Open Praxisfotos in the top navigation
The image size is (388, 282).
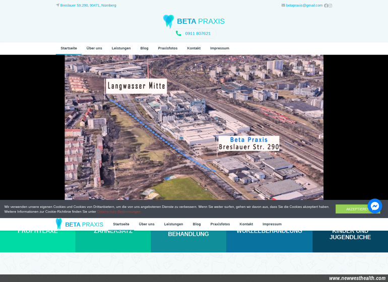pos(168,48)
